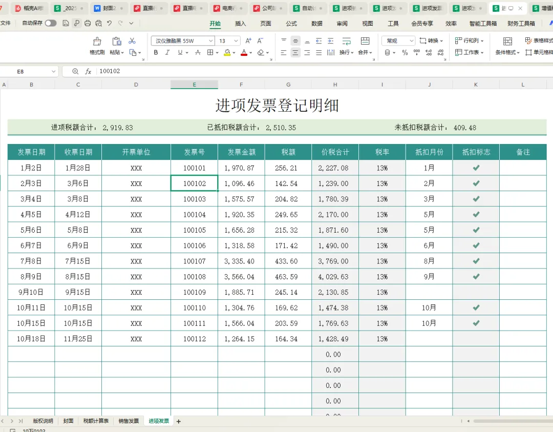
Task: Expand quick access toolbar customization arrow
Action: 131,23
